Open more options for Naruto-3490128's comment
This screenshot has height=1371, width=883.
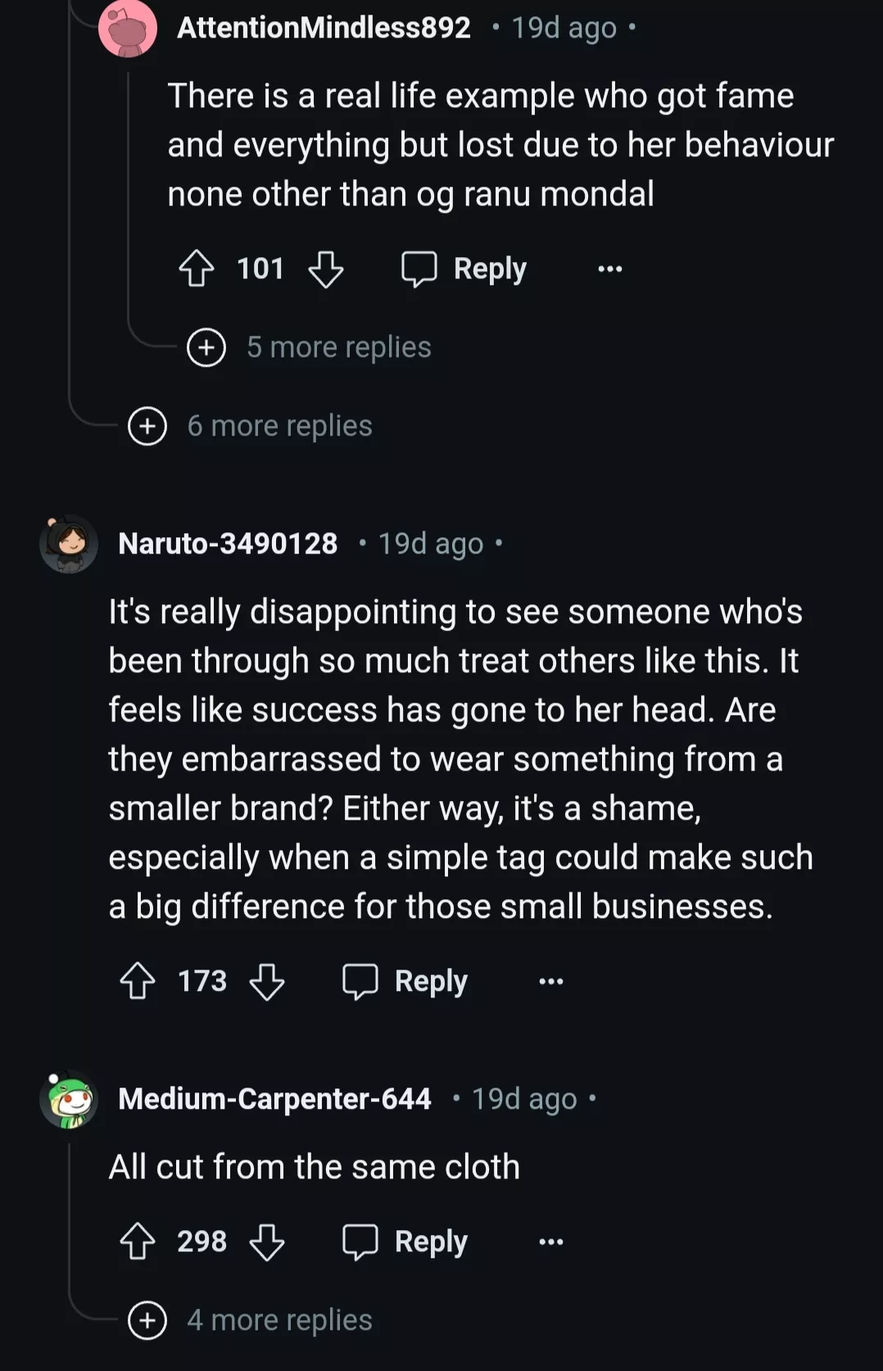(x=550, y=981)
